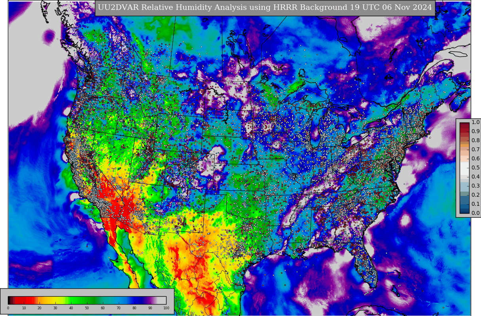481x316 pixels.
Task: Click the 50 tick label on humidity colorbar
Action: click(87, 308)
